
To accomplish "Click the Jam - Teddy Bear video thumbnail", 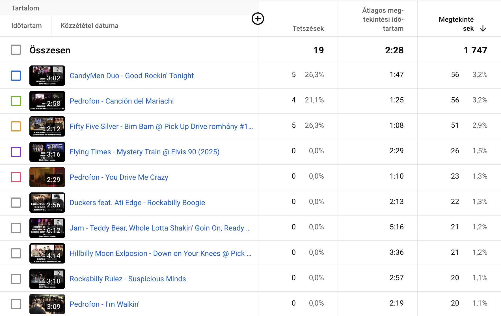I will [x=47, y=228].
